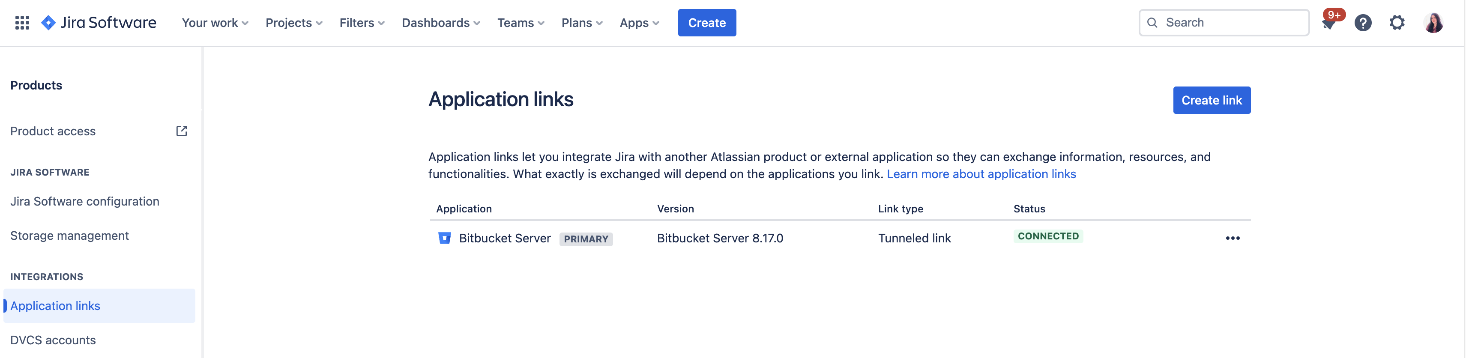1466x358 pixels.
Task: Click the Bitbucket Server application icon
Action: point(444,238)
